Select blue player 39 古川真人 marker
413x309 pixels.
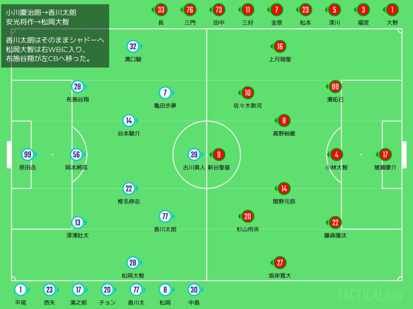194,154
